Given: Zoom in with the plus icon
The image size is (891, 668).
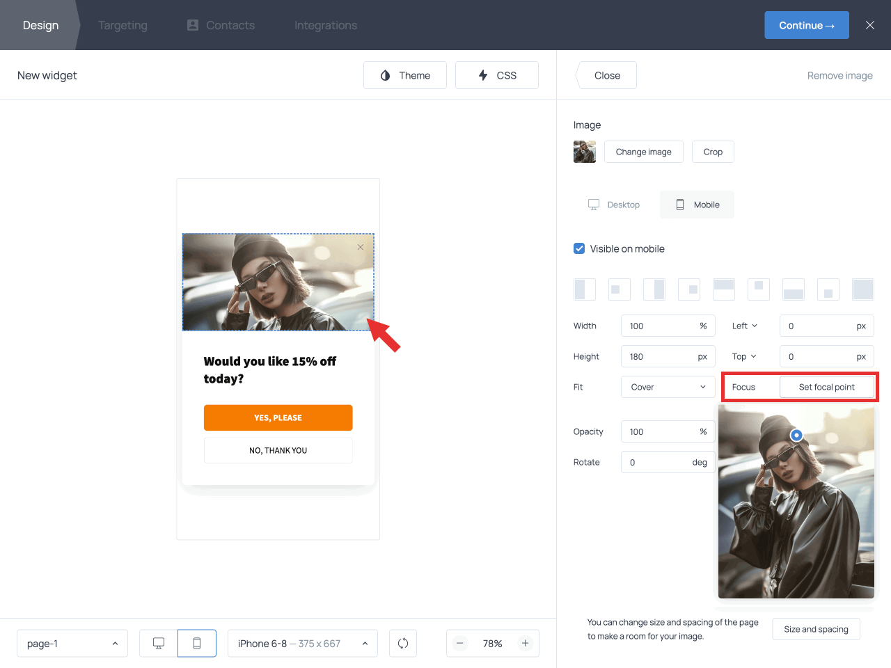Looking at the screenshot, I should (x=526, y=644).
